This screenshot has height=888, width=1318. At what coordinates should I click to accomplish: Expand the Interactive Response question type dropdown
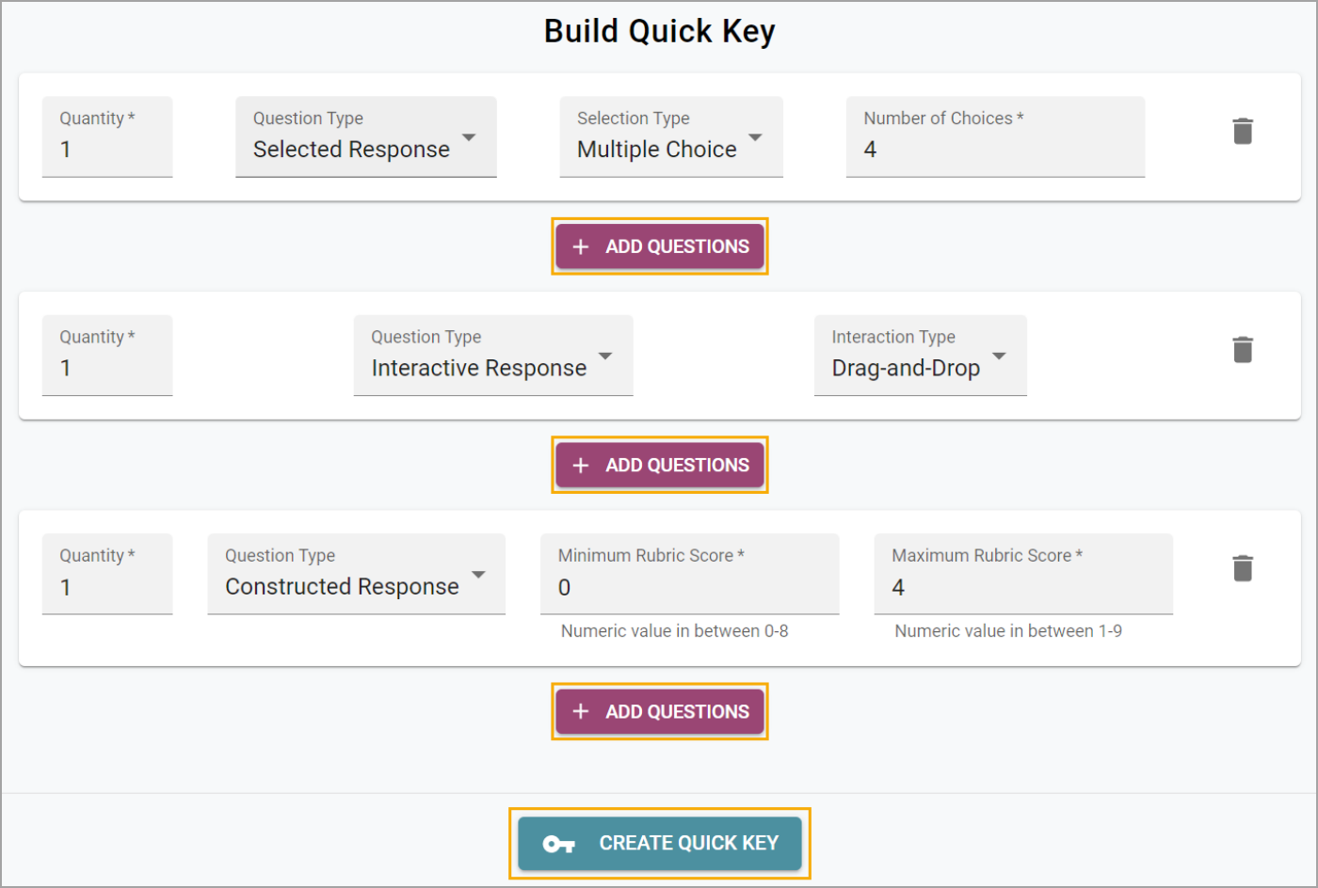493,356
